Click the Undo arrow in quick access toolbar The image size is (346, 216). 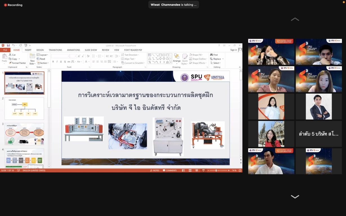tap(13, 45)
